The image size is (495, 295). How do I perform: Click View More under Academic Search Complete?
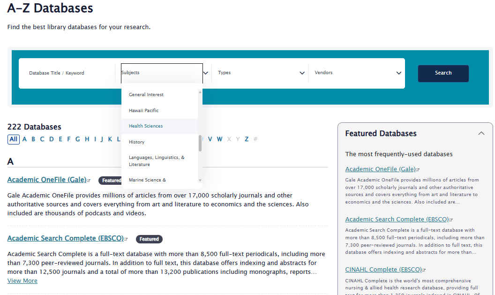[22, 281]
